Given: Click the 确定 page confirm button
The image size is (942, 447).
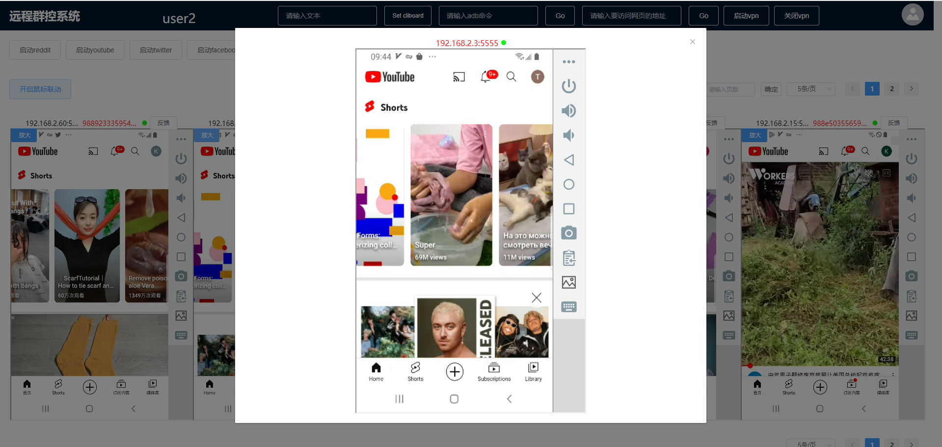Looking at the screenshot, I should [x=771, y=89].
